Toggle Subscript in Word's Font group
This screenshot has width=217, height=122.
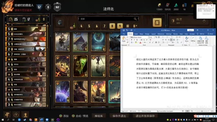144,40
